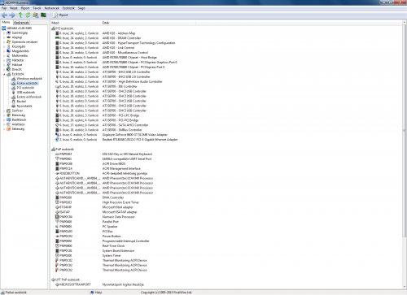The height and width of the screenshot is (295, 407).
Task: Switch to the Kedvencek tab in sidebar
Action: click(x=21, y=23)
